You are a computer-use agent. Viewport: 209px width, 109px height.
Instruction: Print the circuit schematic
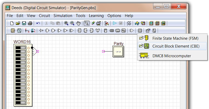coord(30,23)
